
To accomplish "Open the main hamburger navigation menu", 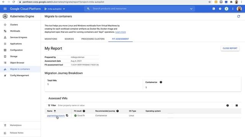I will pyautogui.click(x=5, y=9).
